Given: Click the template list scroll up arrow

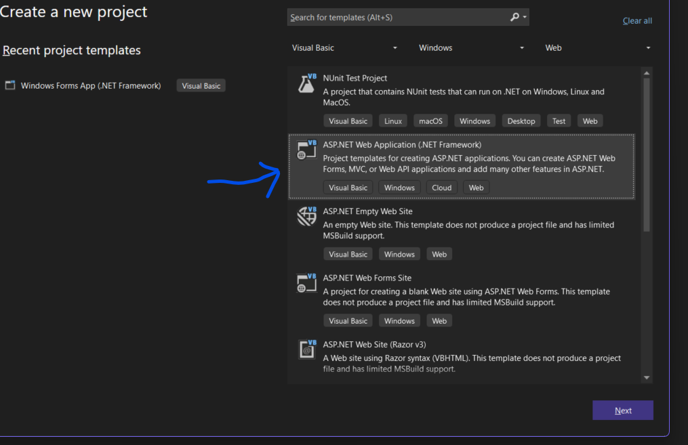Looking at the screenshot, I should pos(647,73).
